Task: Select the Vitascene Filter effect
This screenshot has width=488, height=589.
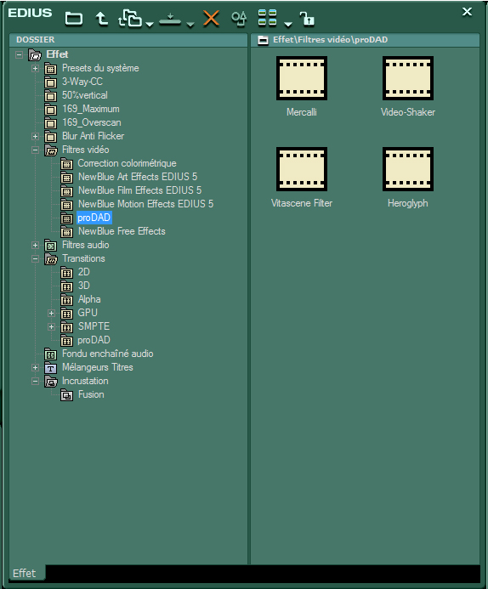Action: point(302,178)
